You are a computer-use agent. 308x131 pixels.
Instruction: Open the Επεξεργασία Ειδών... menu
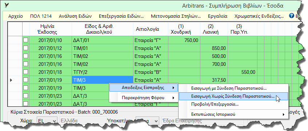pyautogui.click(x=121, y=16)
